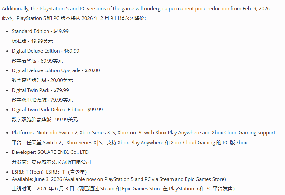Click the ESRB: T (Teen) text
The image size is (285, 195).
click(x=27, y=172)
